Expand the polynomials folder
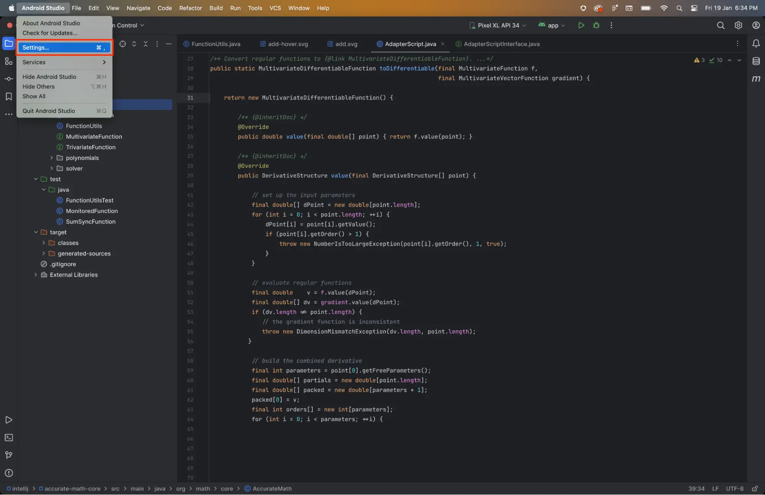This screenshot has height=495, width=765. coord(52,158)
